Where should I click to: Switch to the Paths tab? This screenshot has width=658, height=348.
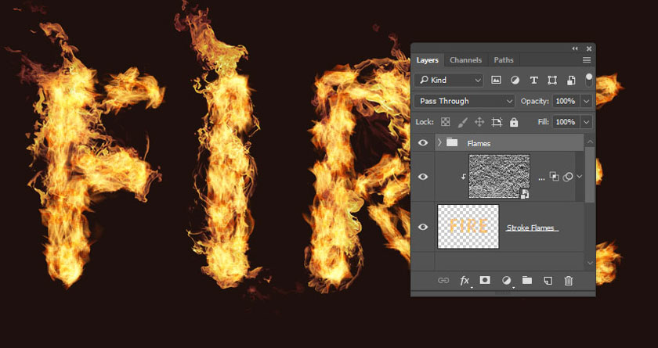click(x=503, y=60)
